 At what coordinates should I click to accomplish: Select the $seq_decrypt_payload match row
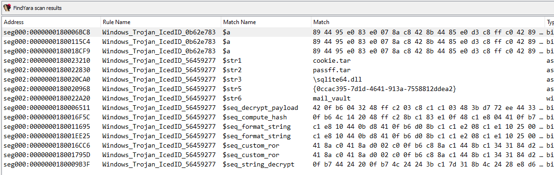(277, 108)
